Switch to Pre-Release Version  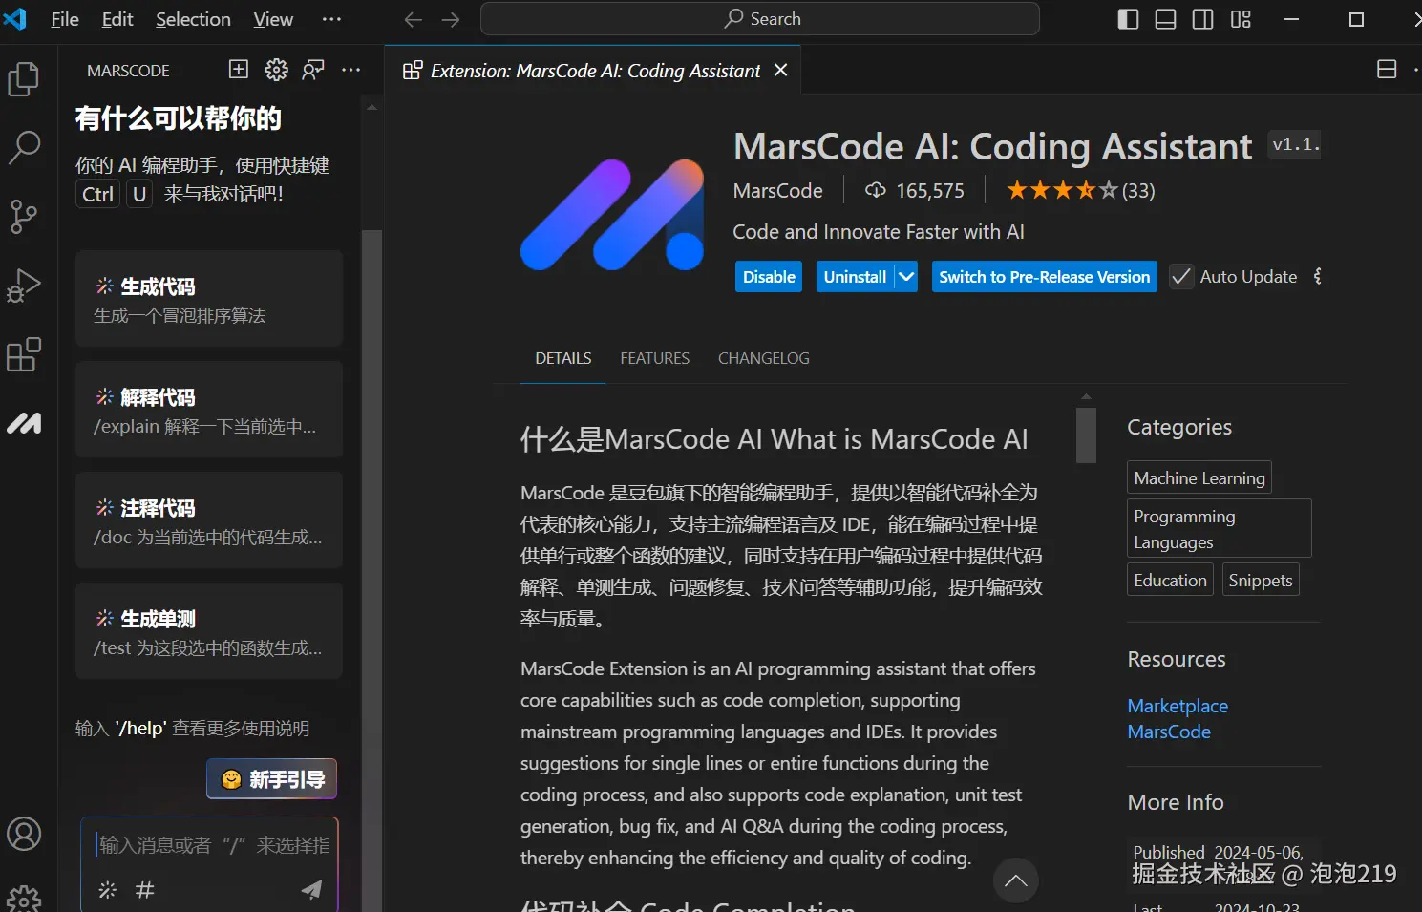pos(1044,277)
